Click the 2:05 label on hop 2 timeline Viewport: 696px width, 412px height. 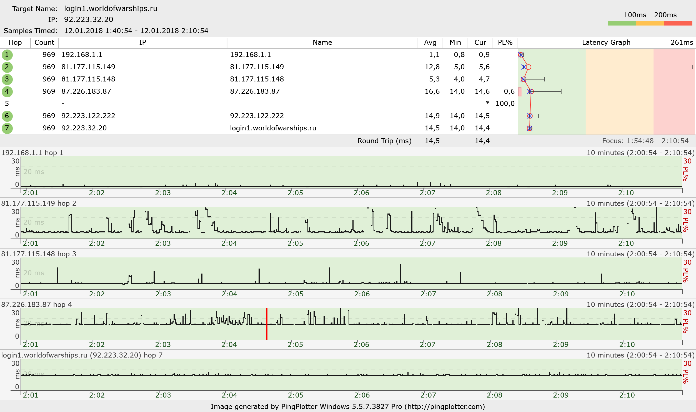coord(295,243)
